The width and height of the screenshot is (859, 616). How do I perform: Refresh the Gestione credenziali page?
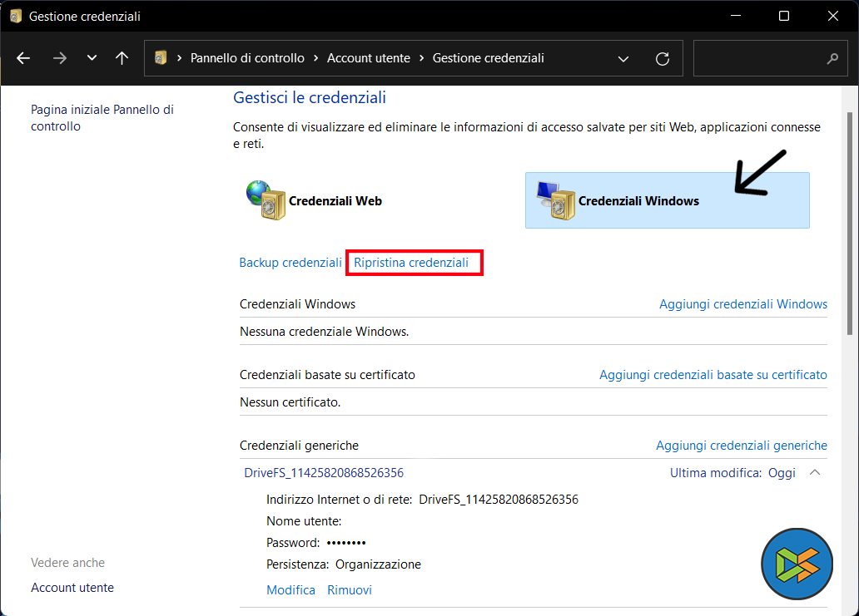663,58
